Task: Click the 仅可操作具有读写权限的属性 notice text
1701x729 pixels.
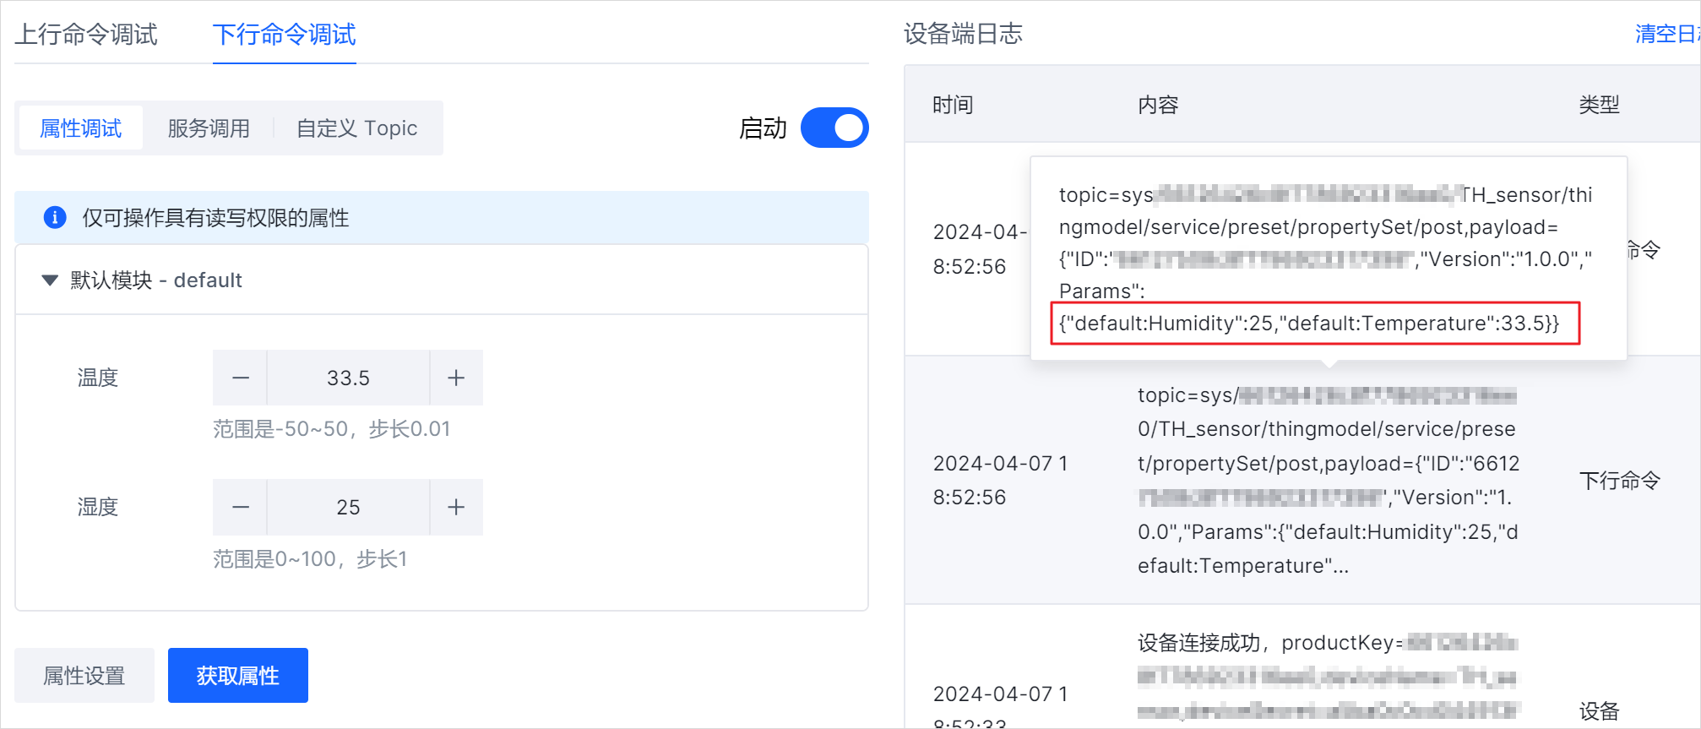Action: (x=215, y=218)
